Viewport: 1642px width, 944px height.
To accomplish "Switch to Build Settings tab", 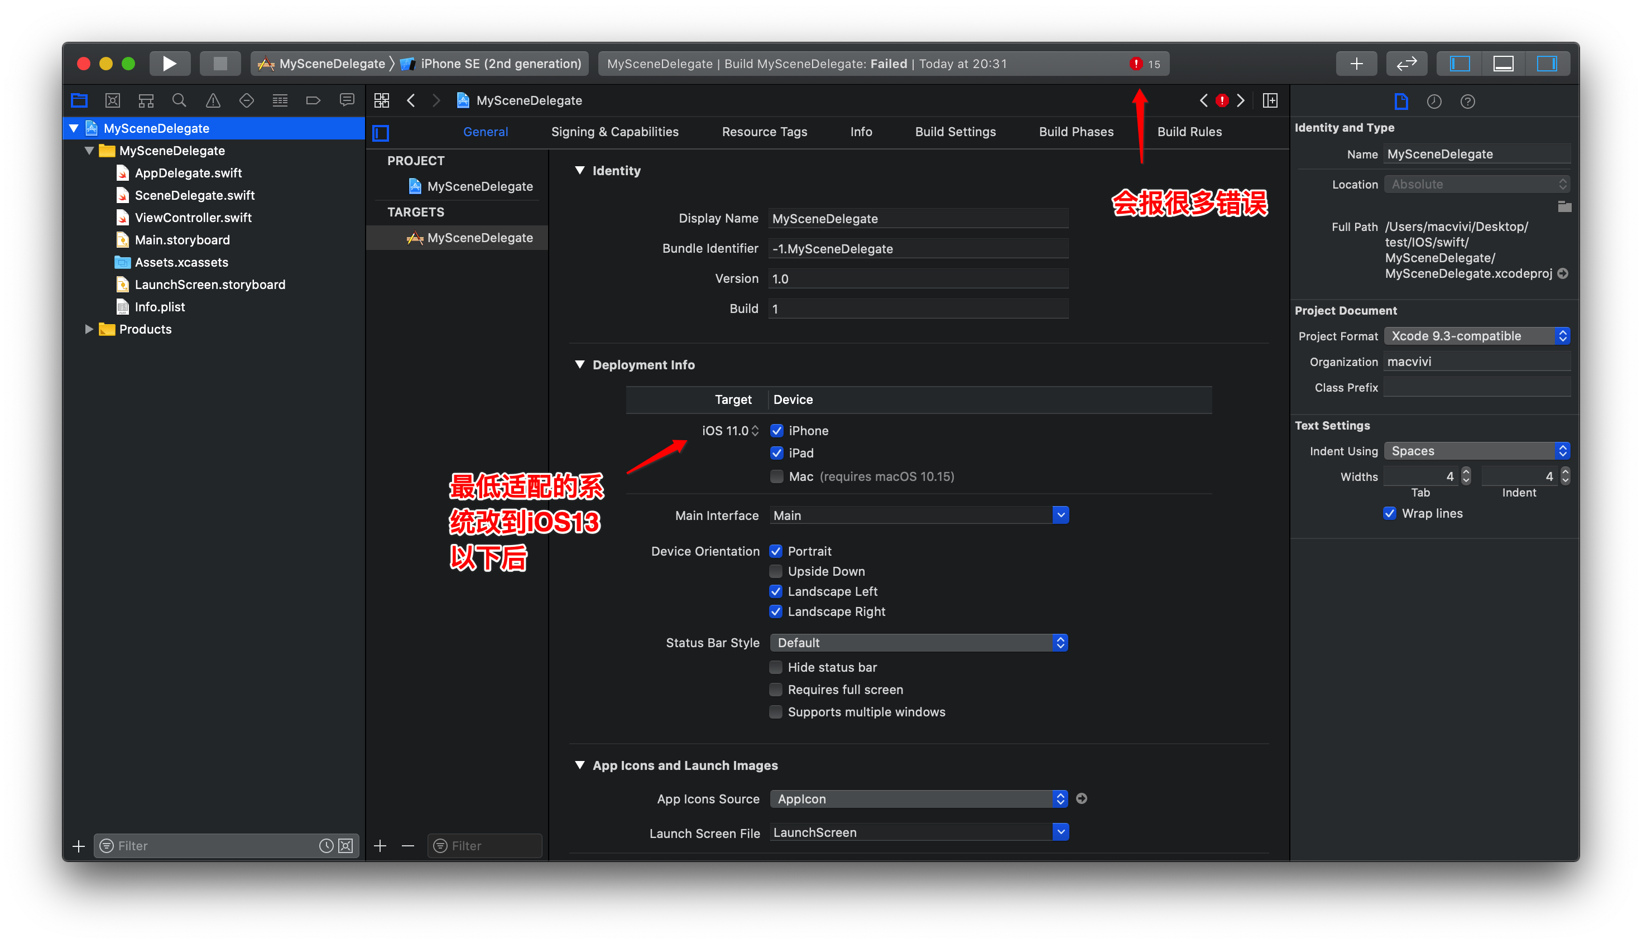I will [956, 132].
